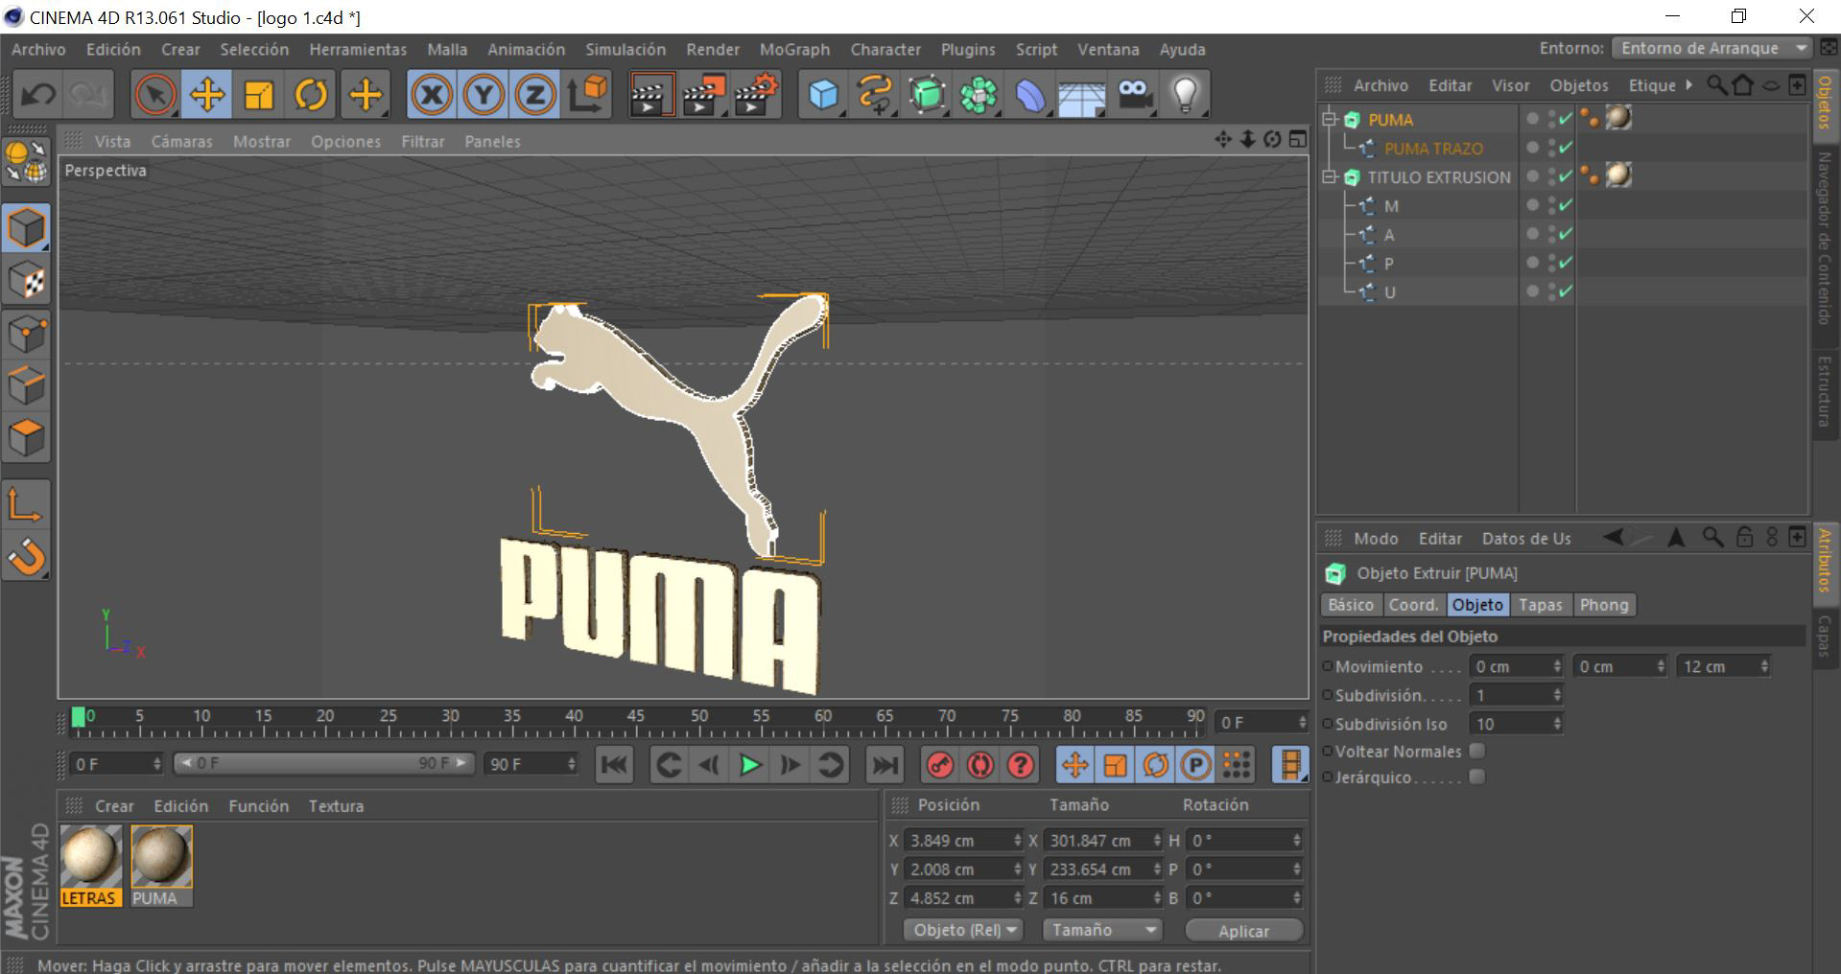Select Texture mode checkered cube icon
1841x974 pixels.
tap(26, 280)
